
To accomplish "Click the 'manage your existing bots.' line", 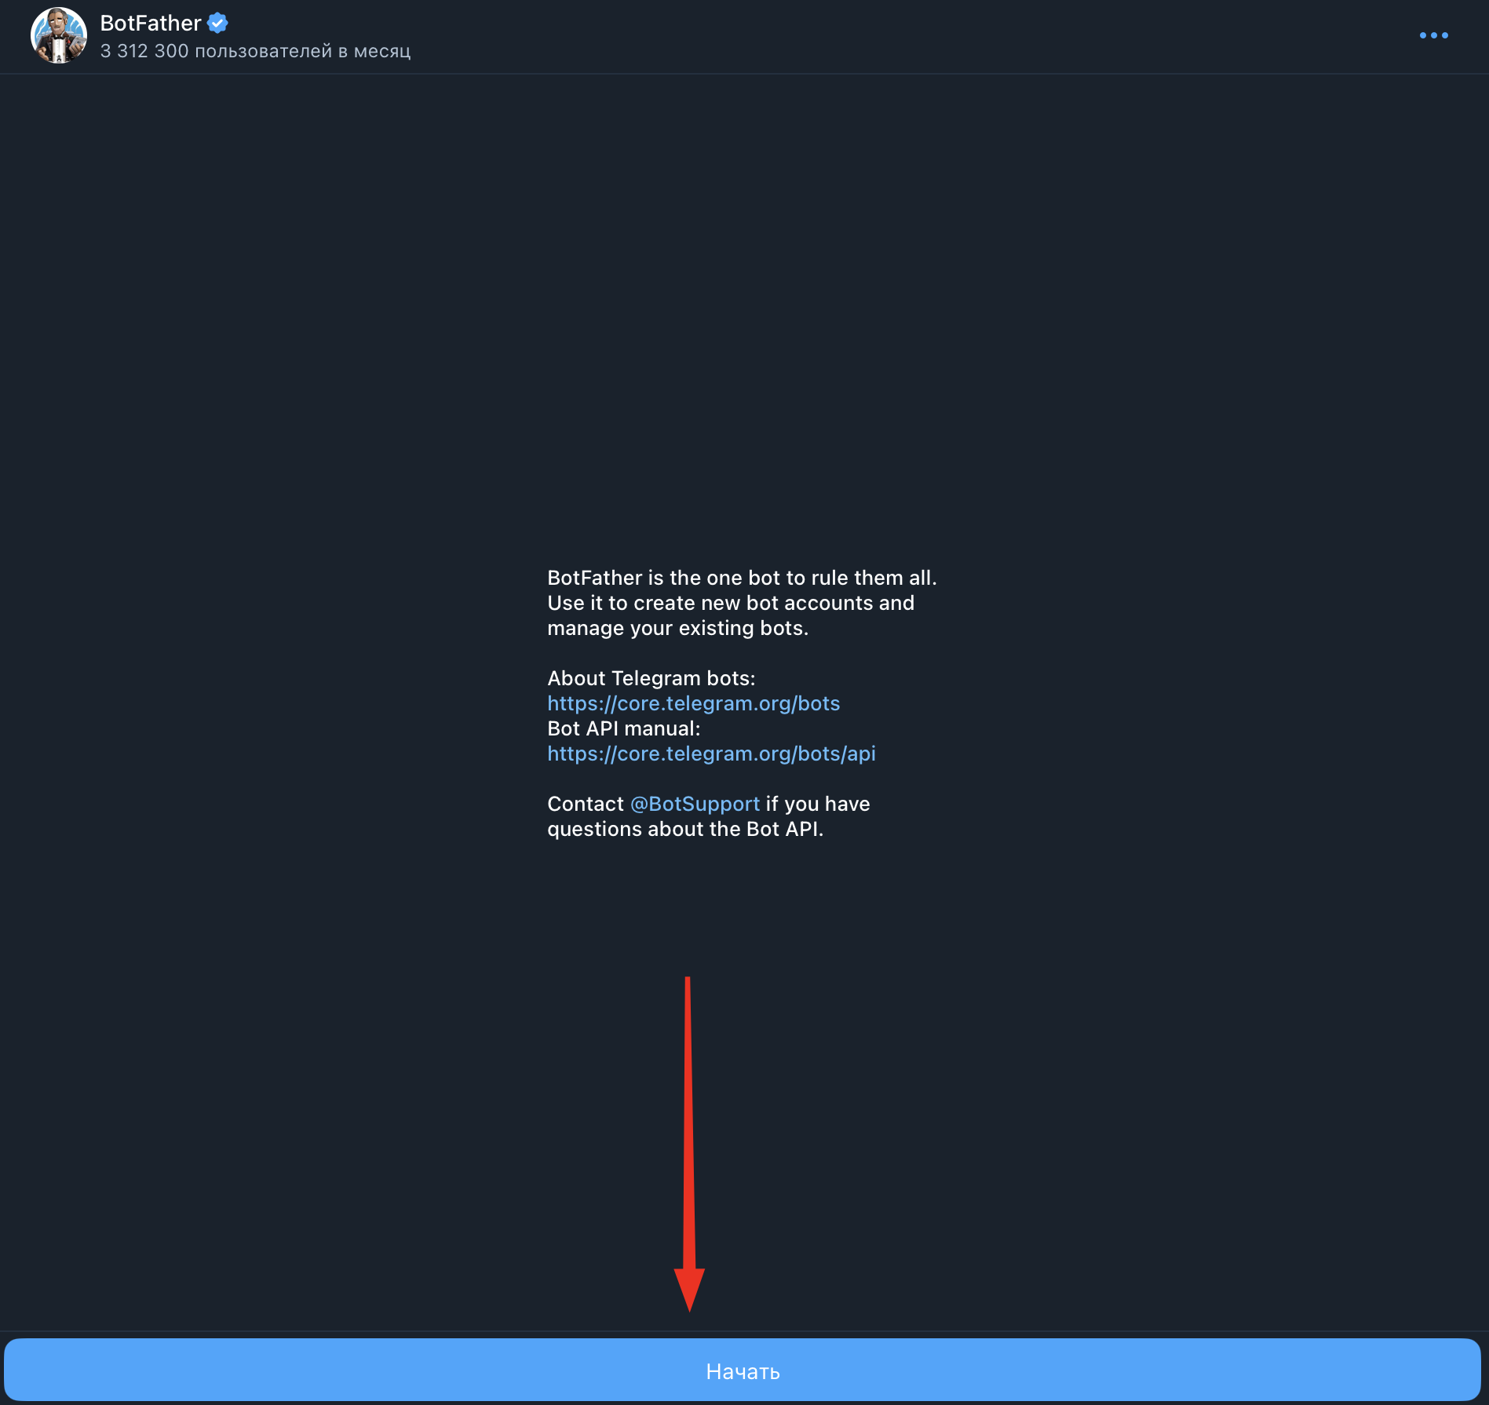I will tap(677, 628).
